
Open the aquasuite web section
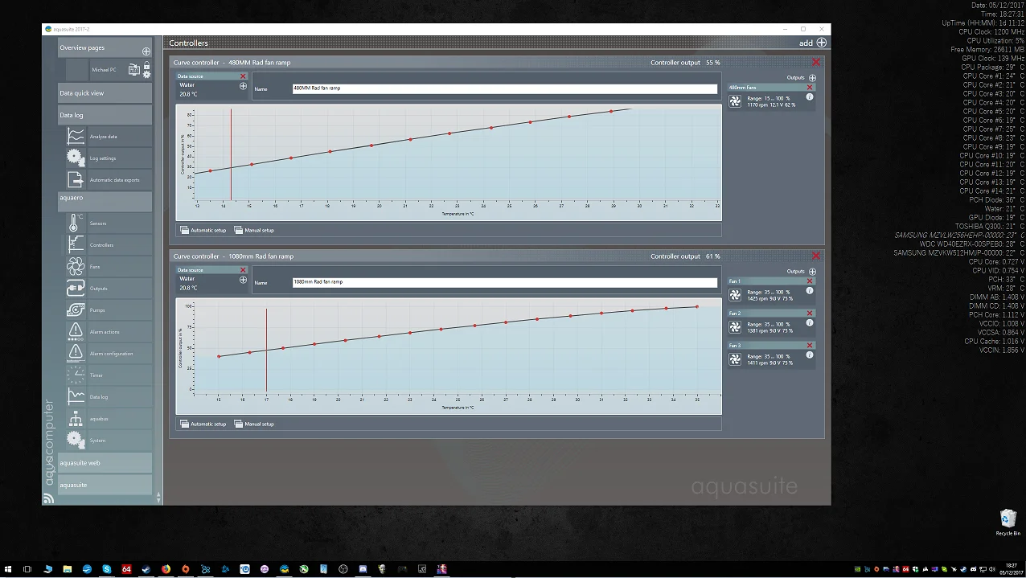(105, 462)
